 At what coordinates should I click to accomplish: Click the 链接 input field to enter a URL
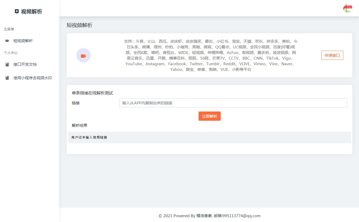tap(233, 103)
